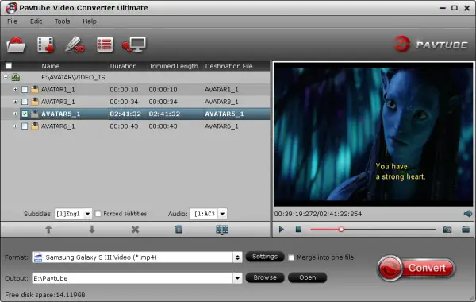Image resolution: width=476 pixels, height=302 pixels.
Task: Open the Tools menu
Action: point(62,21)
